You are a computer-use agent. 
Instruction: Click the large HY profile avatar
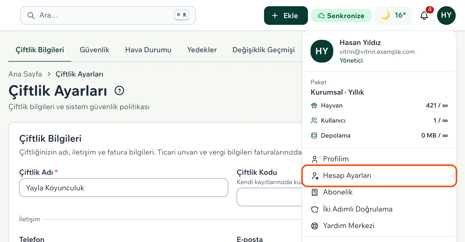click(322, 51)
